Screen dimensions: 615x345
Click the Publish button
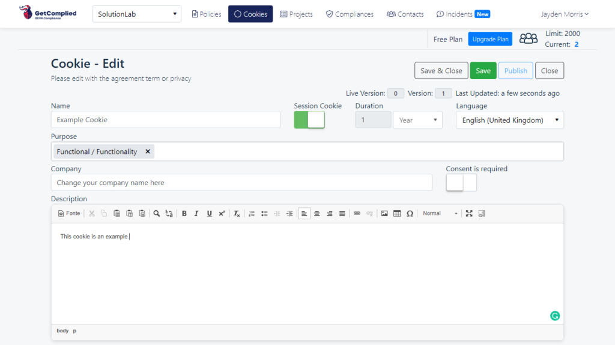pyautogui.click(x=515, y=70)
